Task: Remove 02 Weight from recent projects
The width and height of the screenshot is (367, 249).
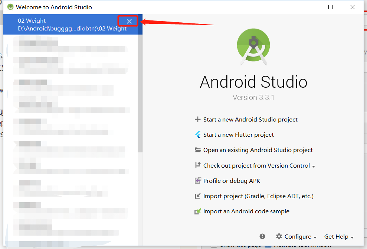Action: click(129, 21)
